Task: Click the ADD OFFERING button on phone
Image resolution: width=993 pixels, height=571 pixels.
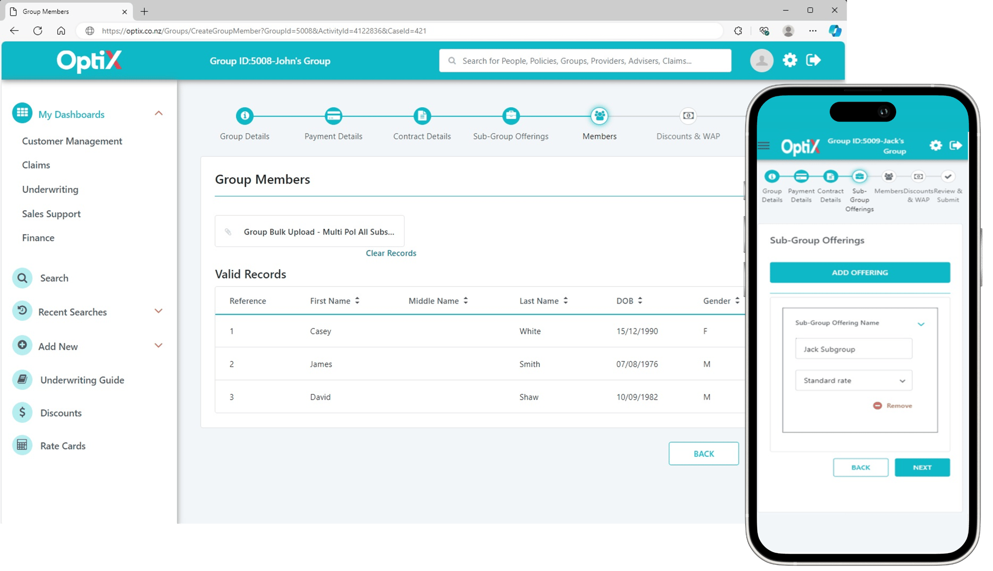Action: [x=859, y=272]
